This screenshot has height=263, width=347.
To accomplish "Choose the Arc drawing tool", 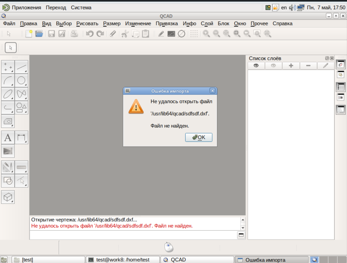I will [8, 81].
